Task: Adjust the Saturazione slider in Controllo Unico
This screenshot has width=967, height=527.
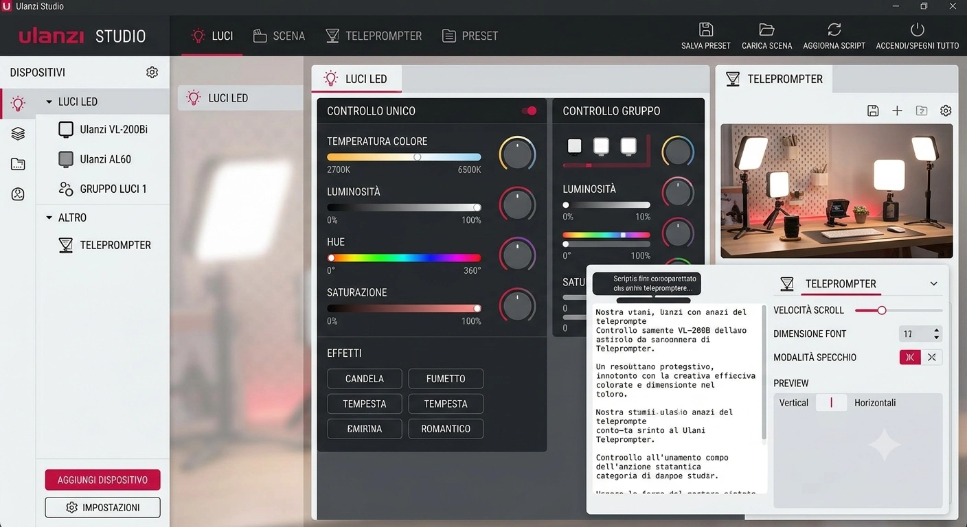Action: [x=404, y=309]
